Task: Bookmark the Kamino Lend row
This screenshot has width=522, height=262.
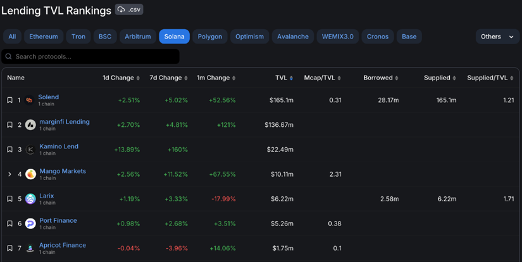Action: (9, 150)
